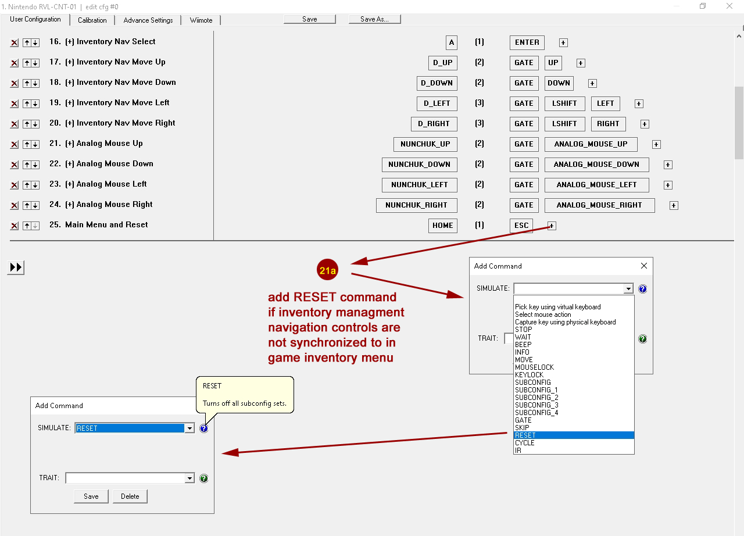Add command after ESC in row 25
The image size is (744, 536).
[x=552, y=226]
